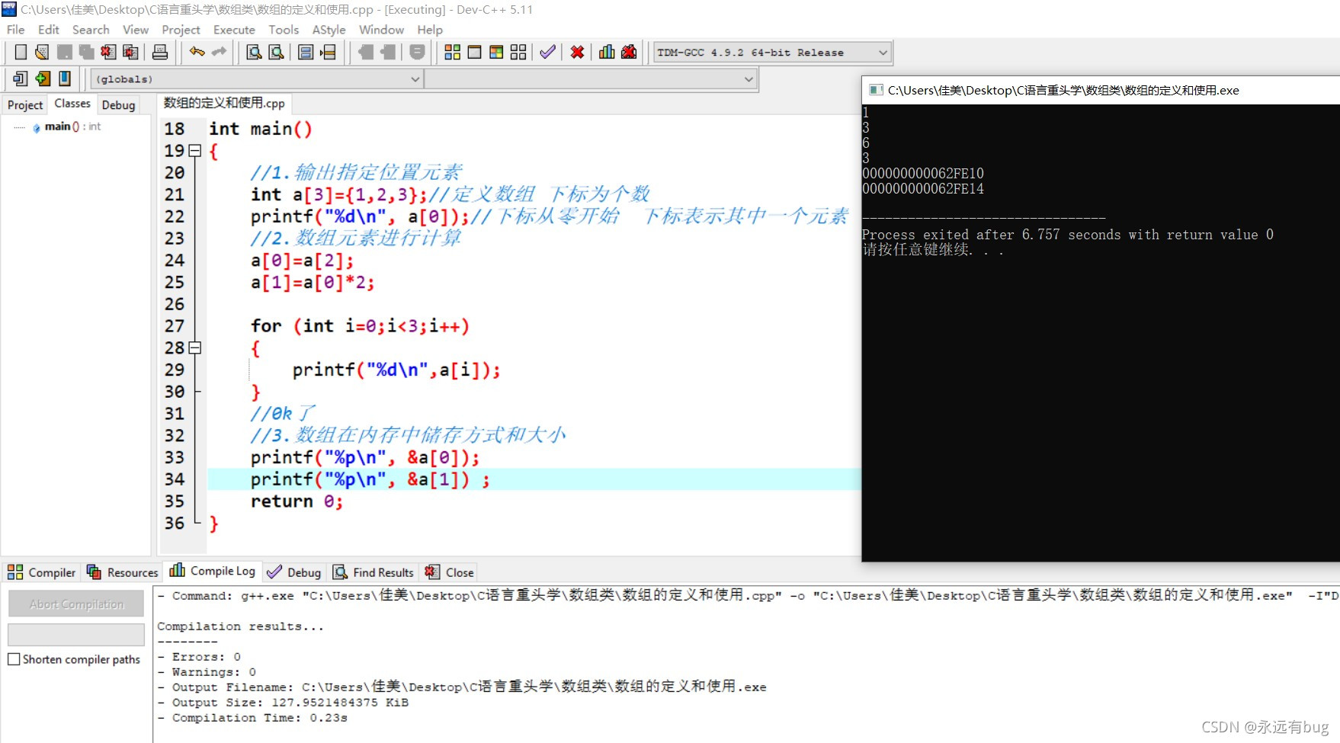Open the Find Results bottom tab

pyautogui.click(x=373, y=572)
